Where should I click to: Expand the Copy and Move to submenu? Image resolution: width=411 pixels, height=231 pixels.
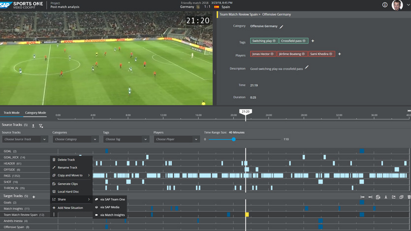72,175
